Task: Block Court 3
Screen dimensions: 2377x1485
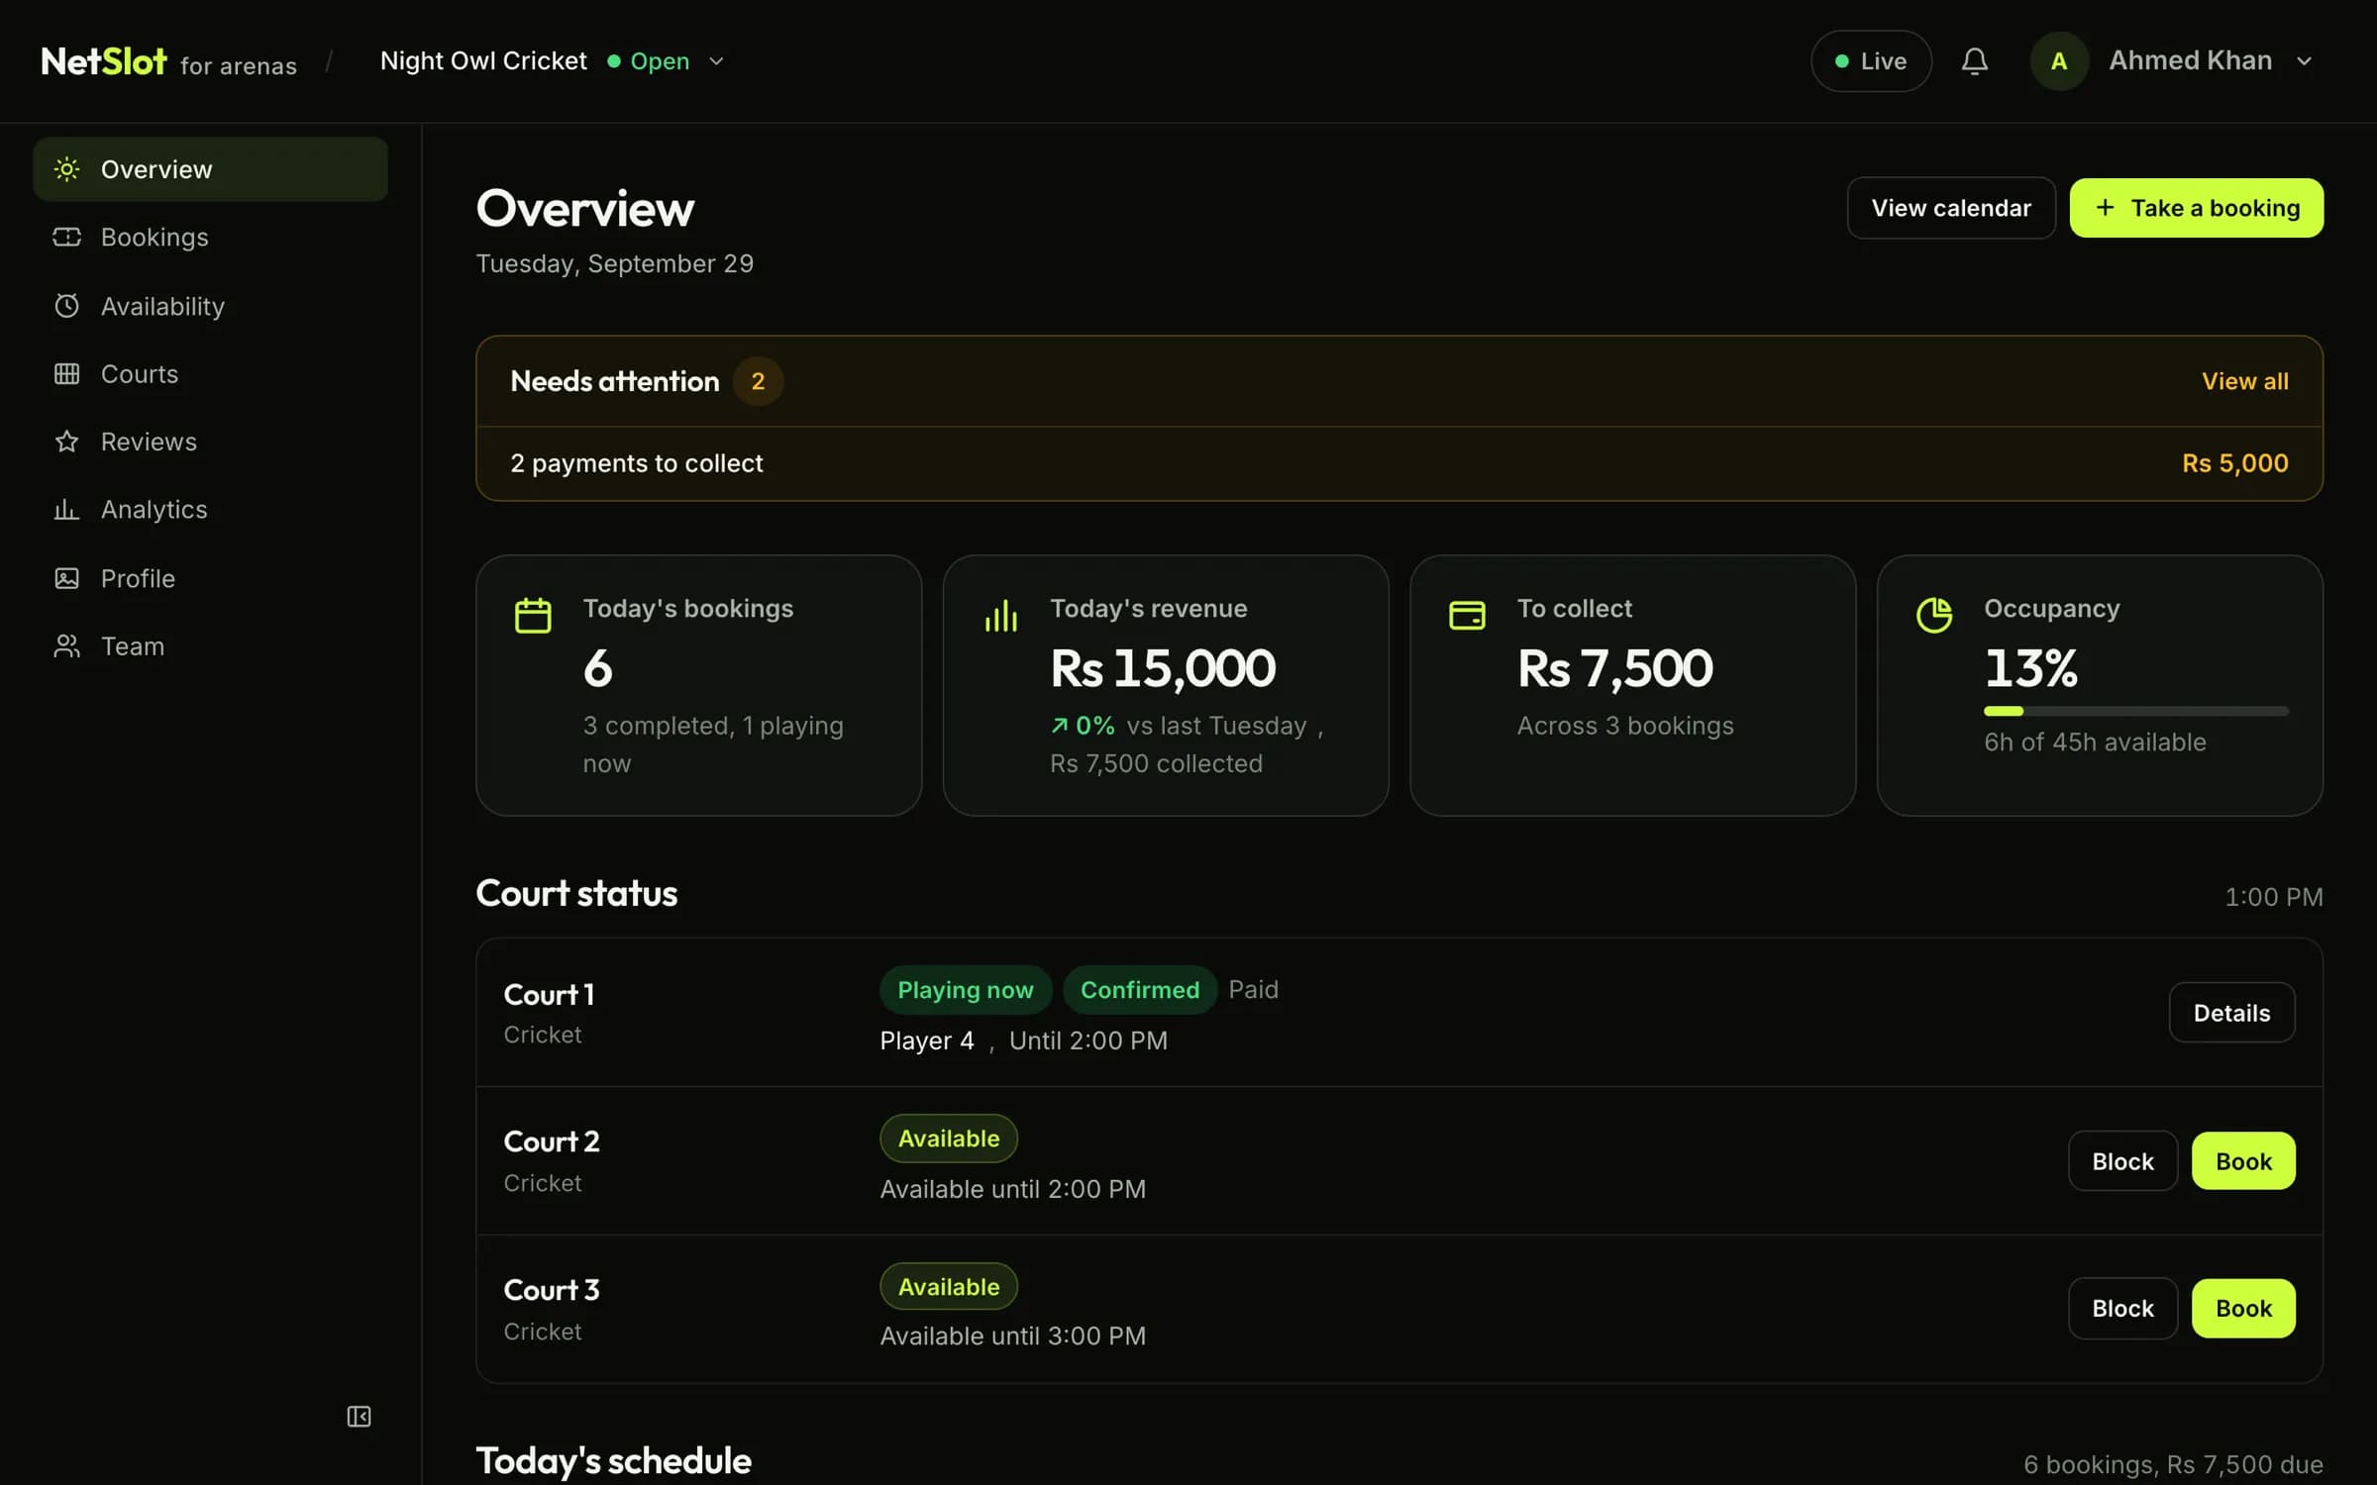Action: (2122, 1309)
